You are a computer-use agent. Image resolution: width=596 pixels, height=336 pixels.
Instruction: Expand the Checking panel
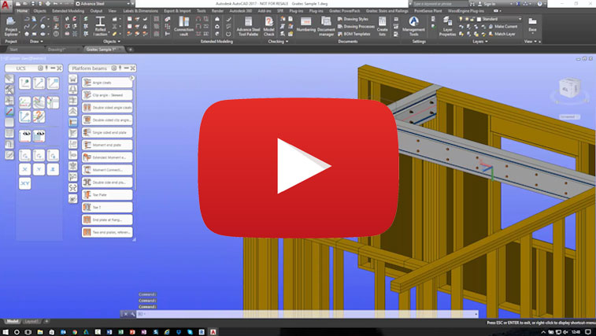tap(278, 42)
